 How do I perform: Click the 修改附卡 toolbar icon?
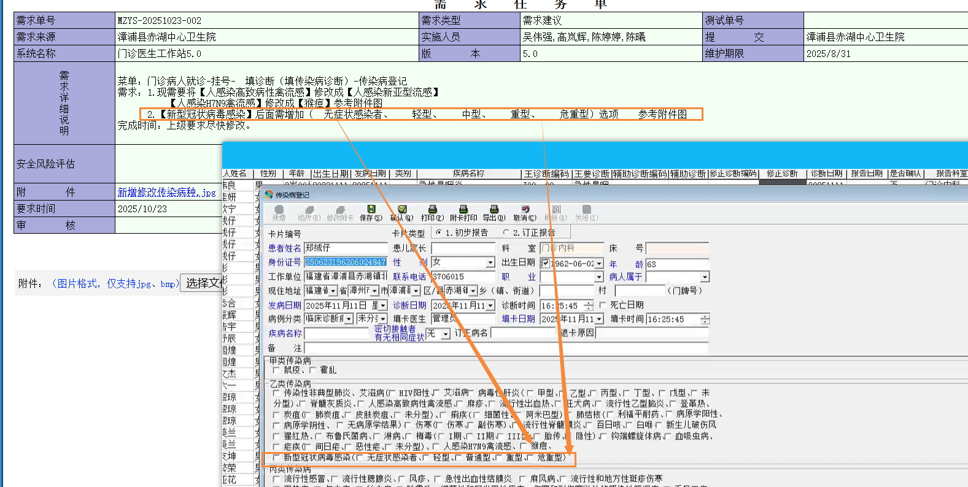click(x=340, y=209)
